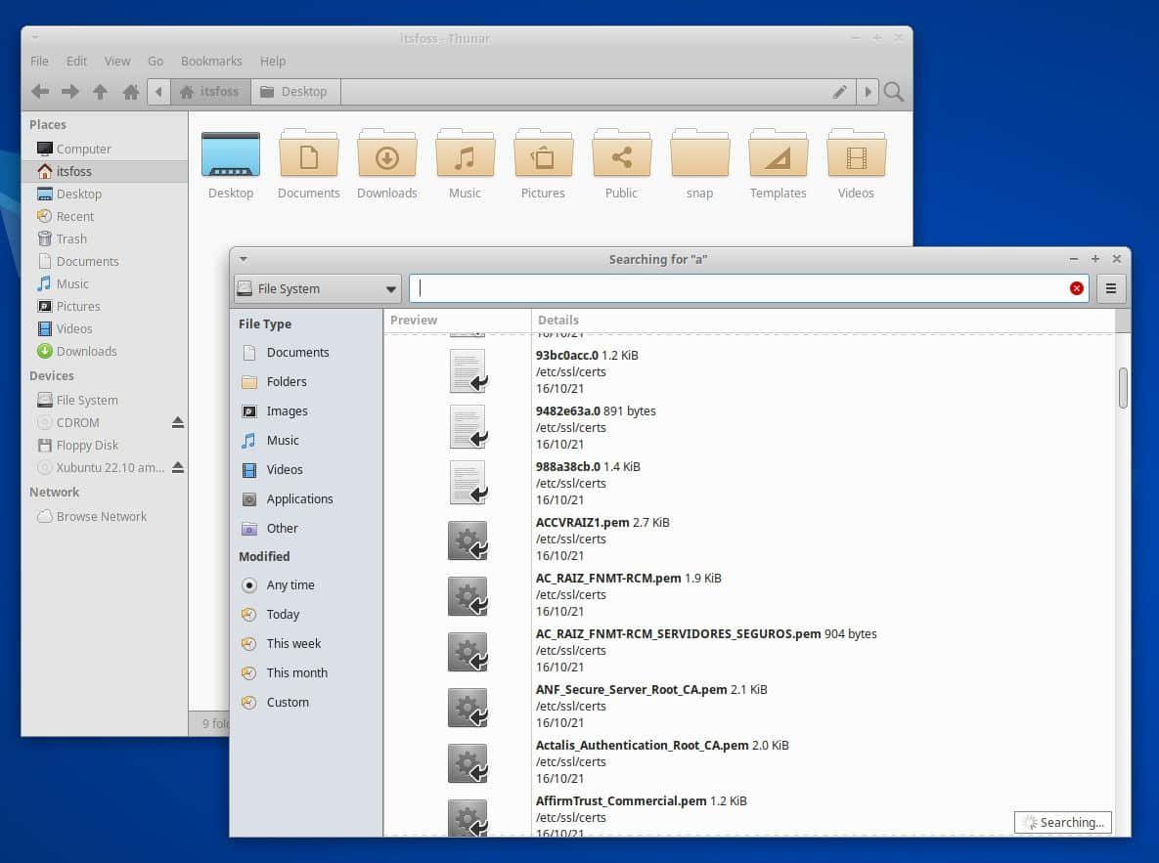Screen dimensions: 1159x863
Task: Expand search window title menu arrow
Action: pyautogui.click(x=244, y=260)
